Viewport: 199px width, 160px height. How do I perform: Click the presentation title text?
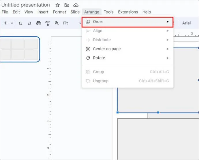[26, 5]
